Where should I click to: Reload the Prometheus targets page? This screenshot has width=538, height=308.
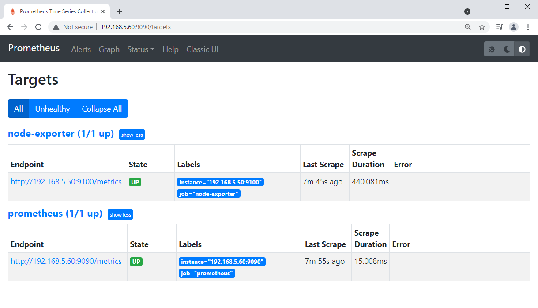point(38,27)
